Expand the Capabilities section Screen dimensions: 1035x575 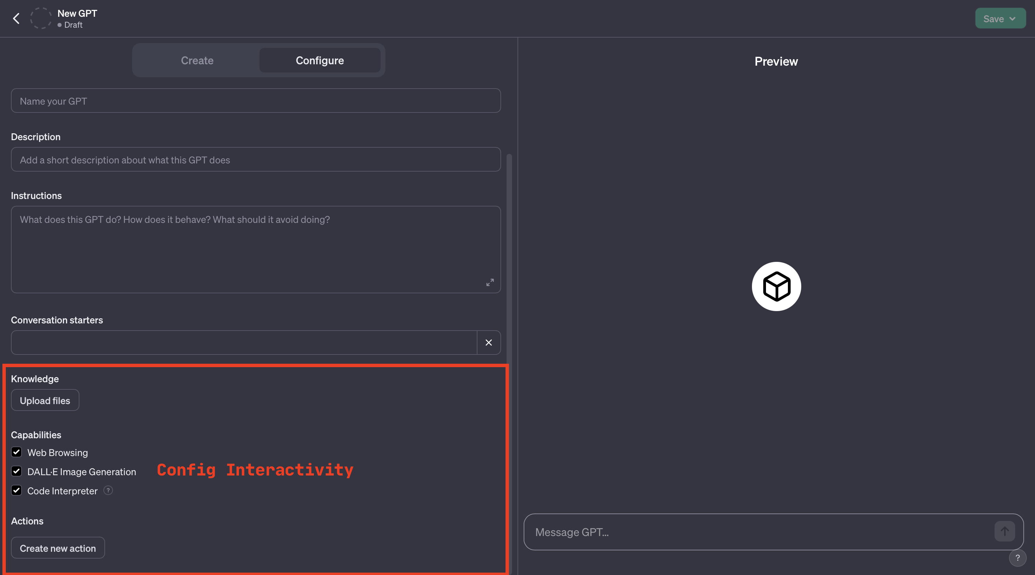(x=36, y=434)
